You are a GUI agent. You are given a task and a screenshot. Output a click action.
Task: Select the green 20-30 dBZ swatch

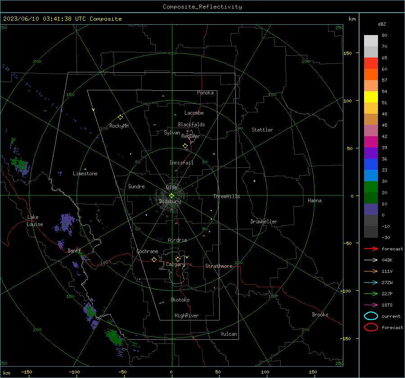pyautogui.click(x=371, y=187)
